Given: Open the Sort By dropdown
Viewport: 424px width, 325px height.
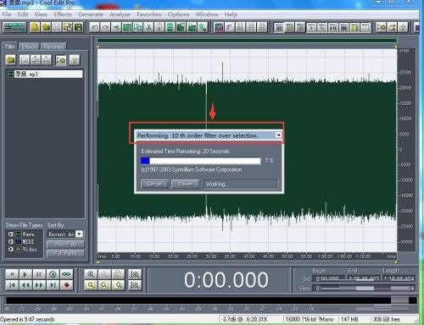Looking at the screenshot, I should point(79,234).
